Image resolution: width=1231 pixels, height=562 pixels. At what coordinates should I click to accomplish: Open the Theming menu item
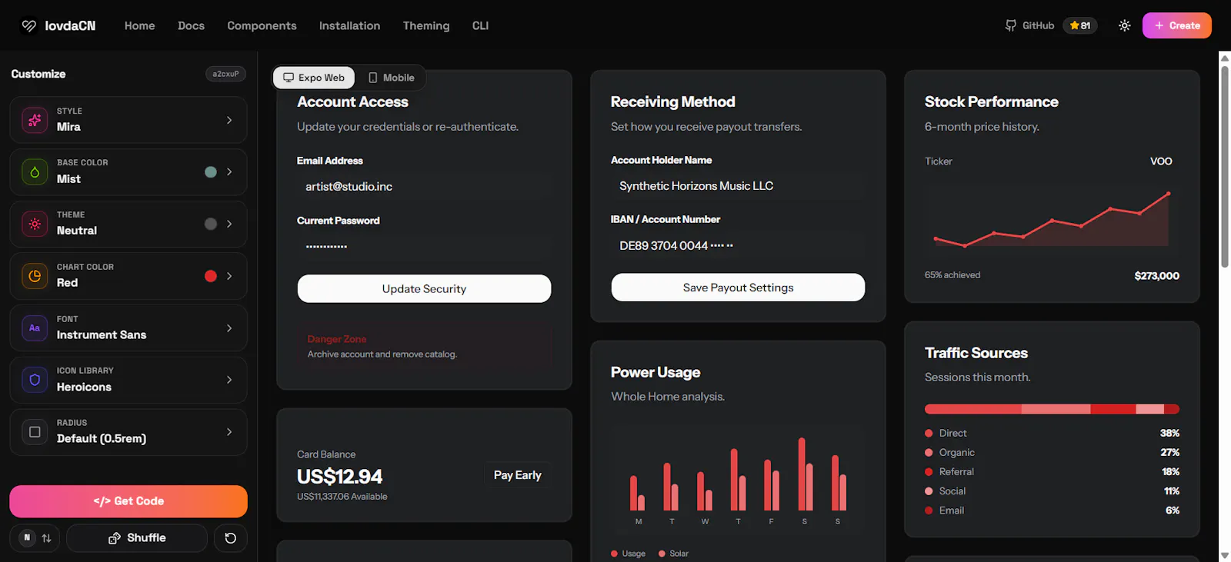pyautogui.click(x=425, y=25)
